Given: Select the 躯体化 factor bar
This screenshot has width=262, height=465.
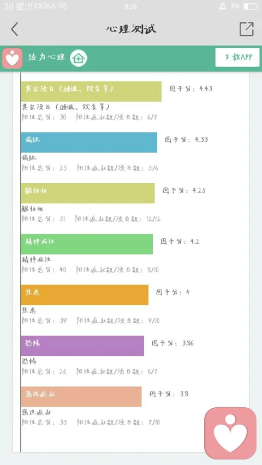Looking at the screenshot, I should coord(88,193).
